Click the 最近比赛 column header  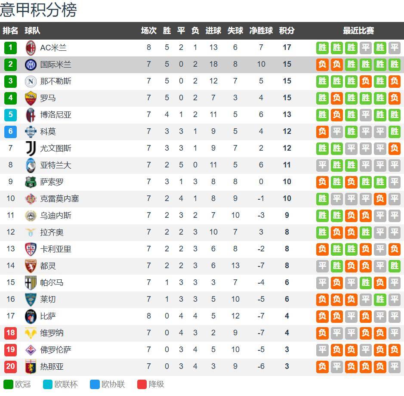pyautogui.click(x=358, y=31)
